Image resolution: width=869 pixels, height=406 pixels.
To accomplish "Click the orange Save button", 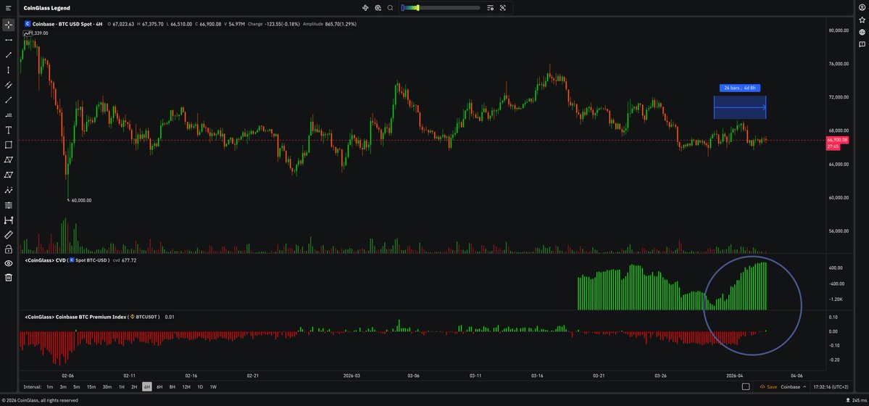I will click(x=768, y=386).
